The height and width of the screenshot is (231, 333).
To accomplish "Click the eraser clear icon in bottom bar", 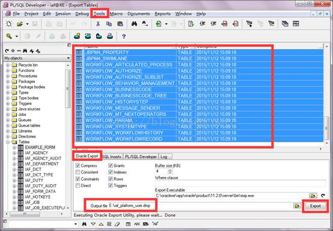I will (x=117, y=224).
